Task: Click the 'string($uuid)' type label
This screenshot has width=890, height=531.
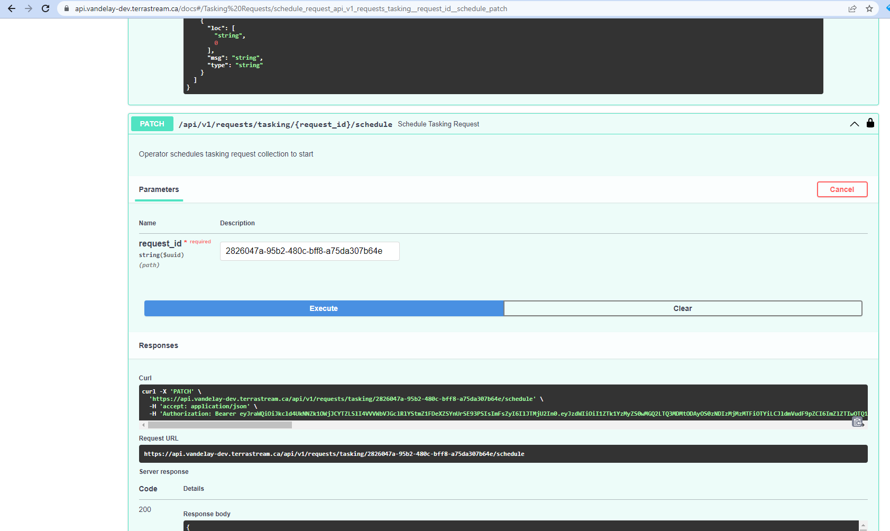Action: click(161, 255)
